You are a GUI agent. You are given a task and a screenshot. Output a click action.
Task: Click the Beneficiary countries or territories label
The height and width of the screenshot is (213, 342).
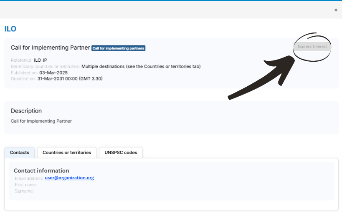pyautogui.click(x=46, y=66)
